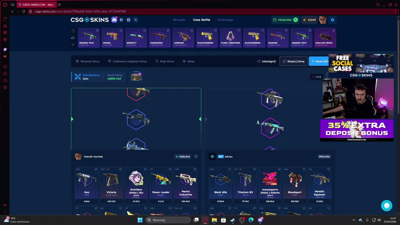400x225 pixels.
Task: Open the X (Twitter) social icon
Action: tap(136, 20)
